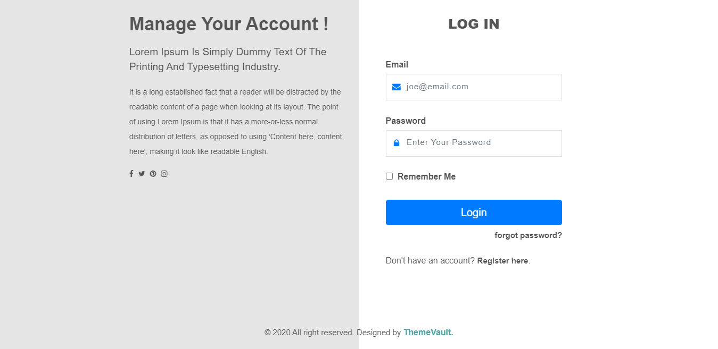
Task: Follow the forgot password link
Action: click(528, 235)
